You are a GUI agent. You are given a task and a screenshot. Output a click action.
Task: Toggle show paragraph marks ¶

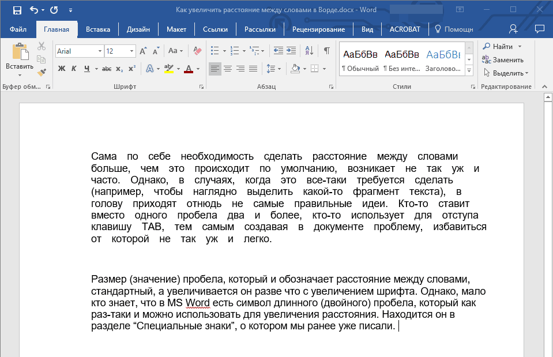click(327, 51)
